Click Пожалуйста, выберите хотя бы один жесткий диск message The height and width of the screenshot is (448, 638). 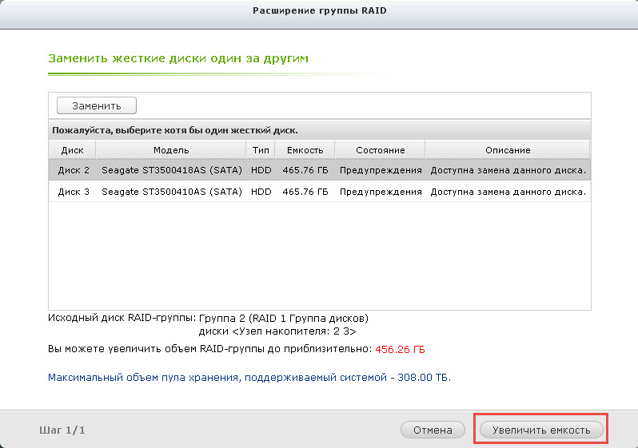pyautogui.click(x=175, y=130)
